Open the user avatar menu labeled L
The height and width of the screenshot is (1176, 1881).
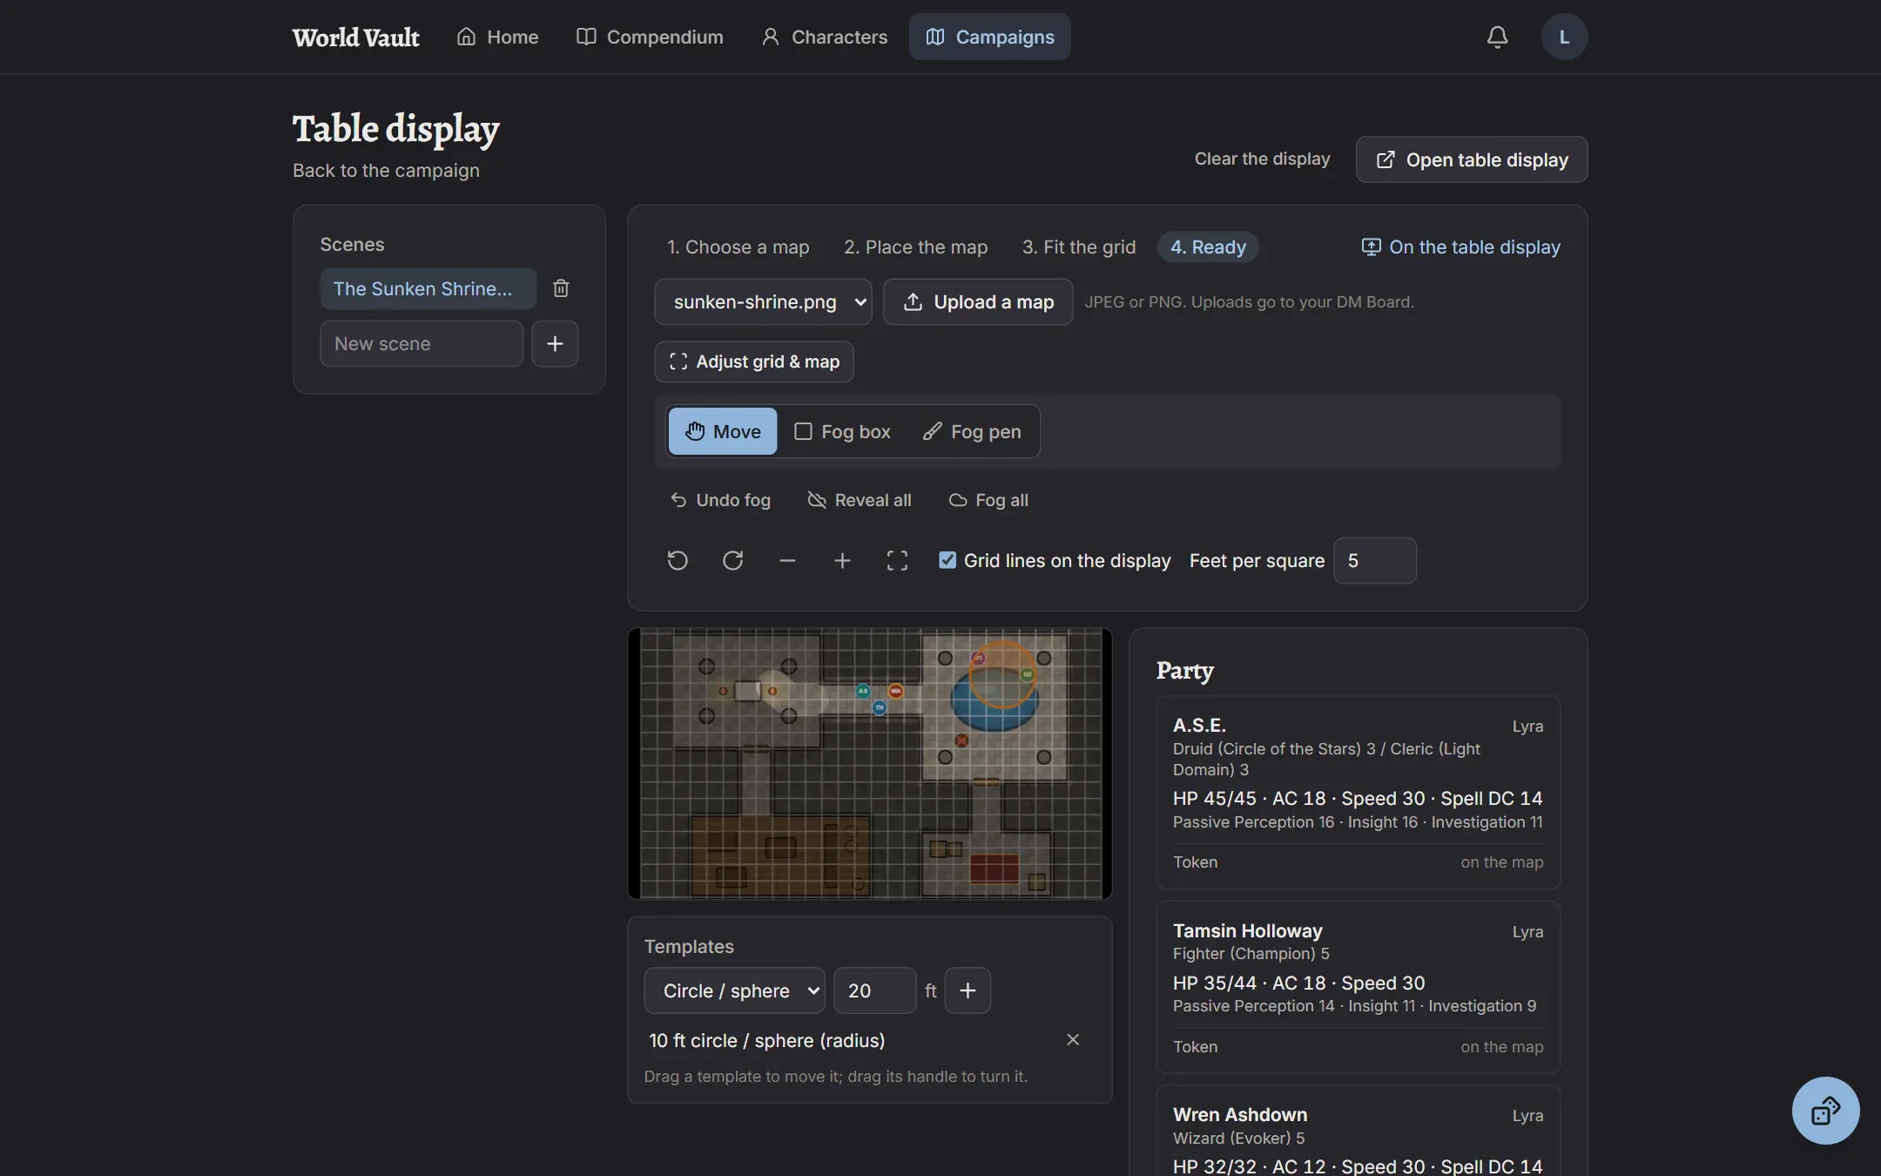pyautogui.click(x=1564, y=37)
